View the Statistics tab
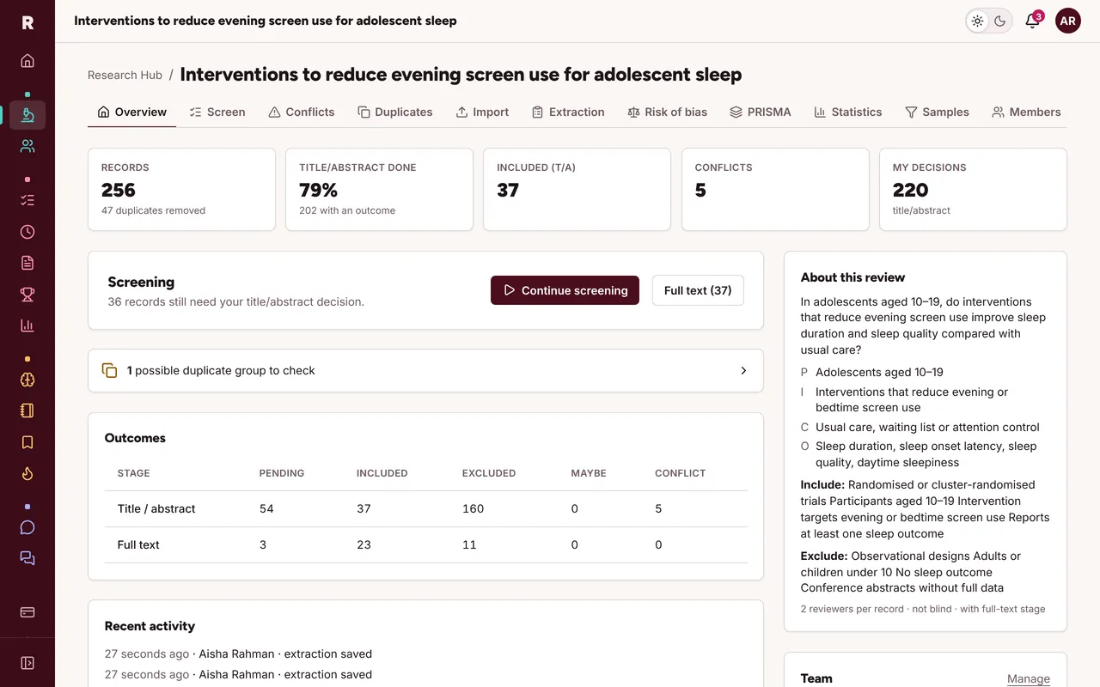 848,112
